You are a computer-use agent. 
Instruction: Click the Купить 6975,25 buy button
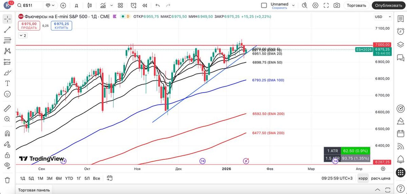tap(61, 26)
